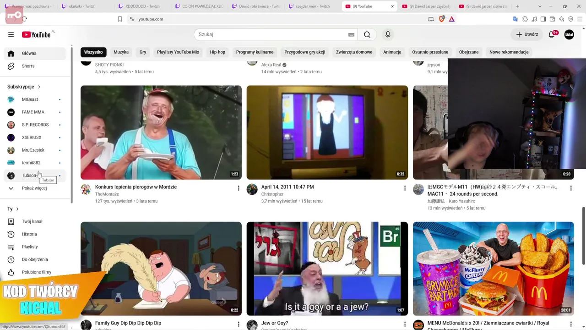Viewport: 586px width, 330px height.
Task: Expand the Subskrypcje section
Action: (24, 87)
